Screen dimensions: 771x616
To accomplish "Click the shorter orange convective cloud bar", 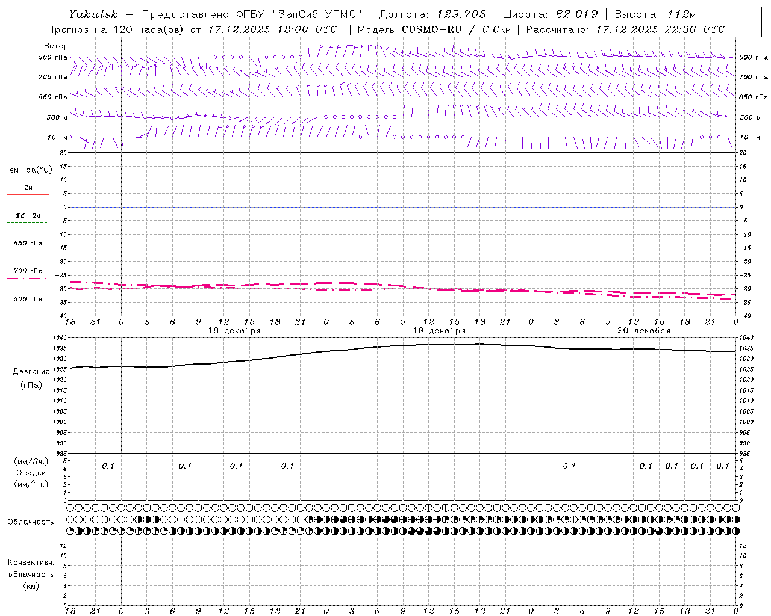I will point(586,603).
